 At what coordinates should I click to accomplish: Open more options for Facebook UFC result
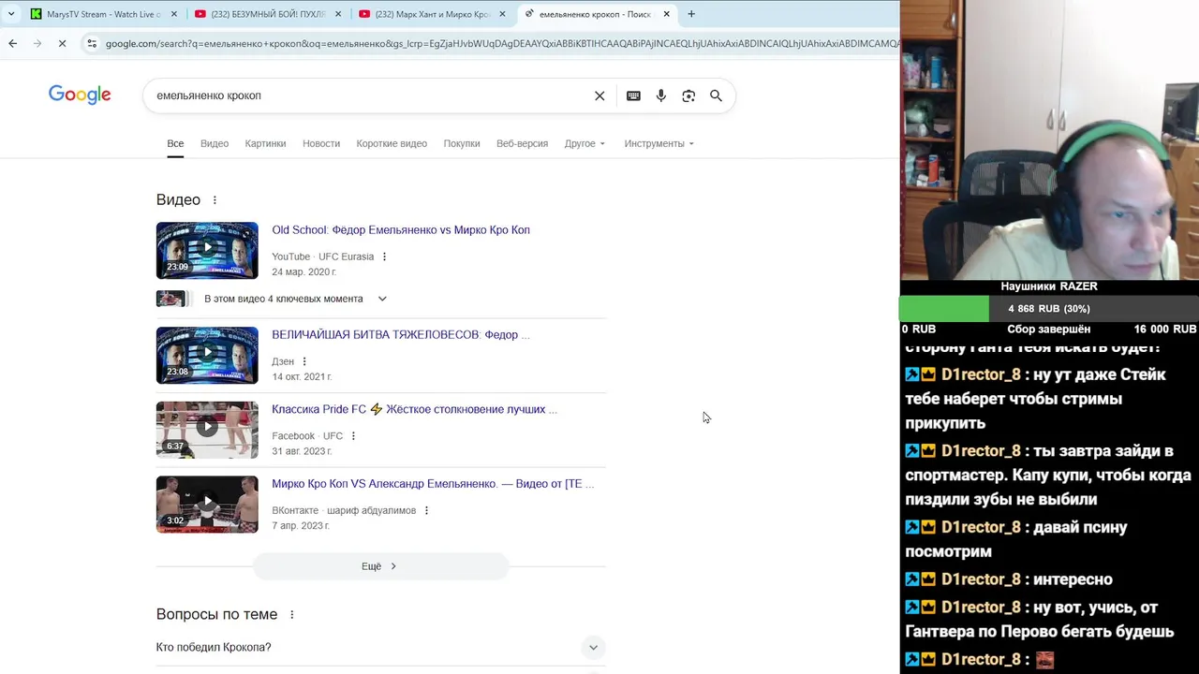[x=353, y=436]
